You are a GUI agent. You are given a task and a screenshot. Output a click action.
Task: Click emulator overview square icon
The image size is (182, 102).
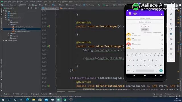click(x=171, y=54)
